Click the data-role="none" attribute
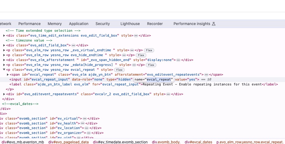This screenshot has width=285, height=144. (x=88, y=79)
